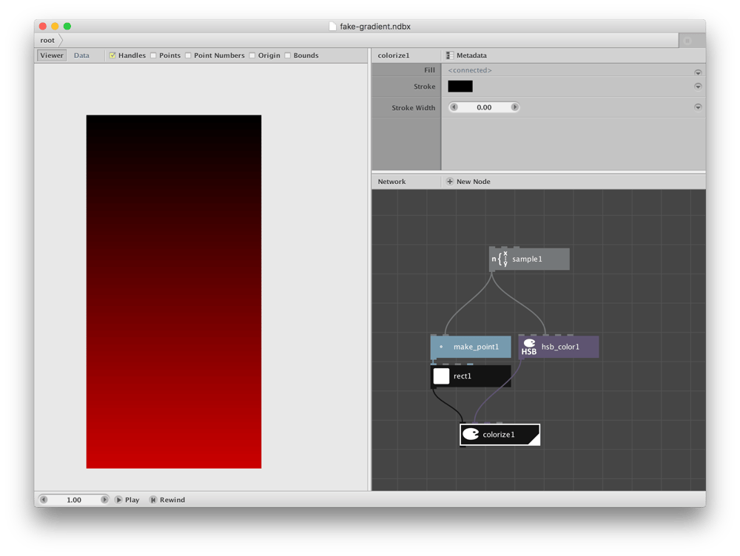
Task: Select the hsb_color1 node
Action: coord(559,347)
